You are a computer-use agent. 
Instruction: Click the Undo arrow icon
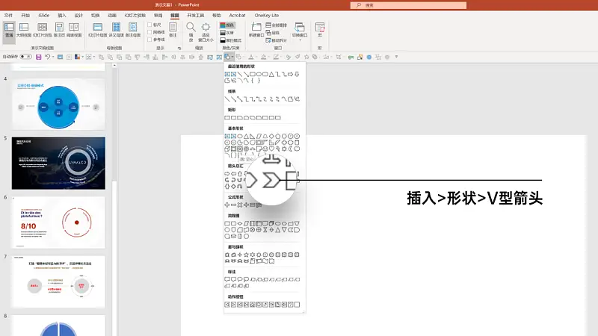pos(47,57)
